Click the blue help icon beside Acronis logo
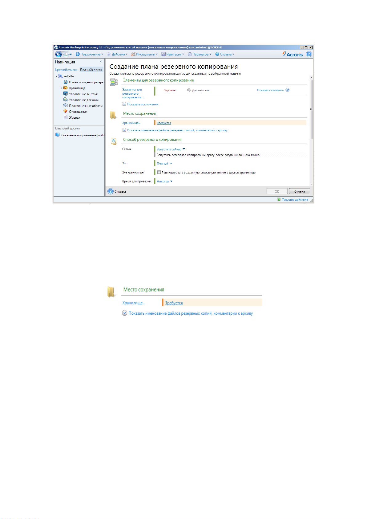Screen dimensions: 367x519 (309, 54)
